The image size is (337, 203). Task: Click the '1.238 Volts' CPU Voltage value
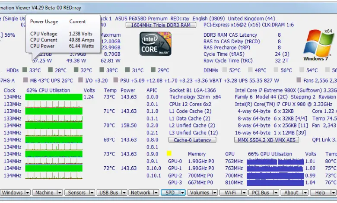(81, 34)
